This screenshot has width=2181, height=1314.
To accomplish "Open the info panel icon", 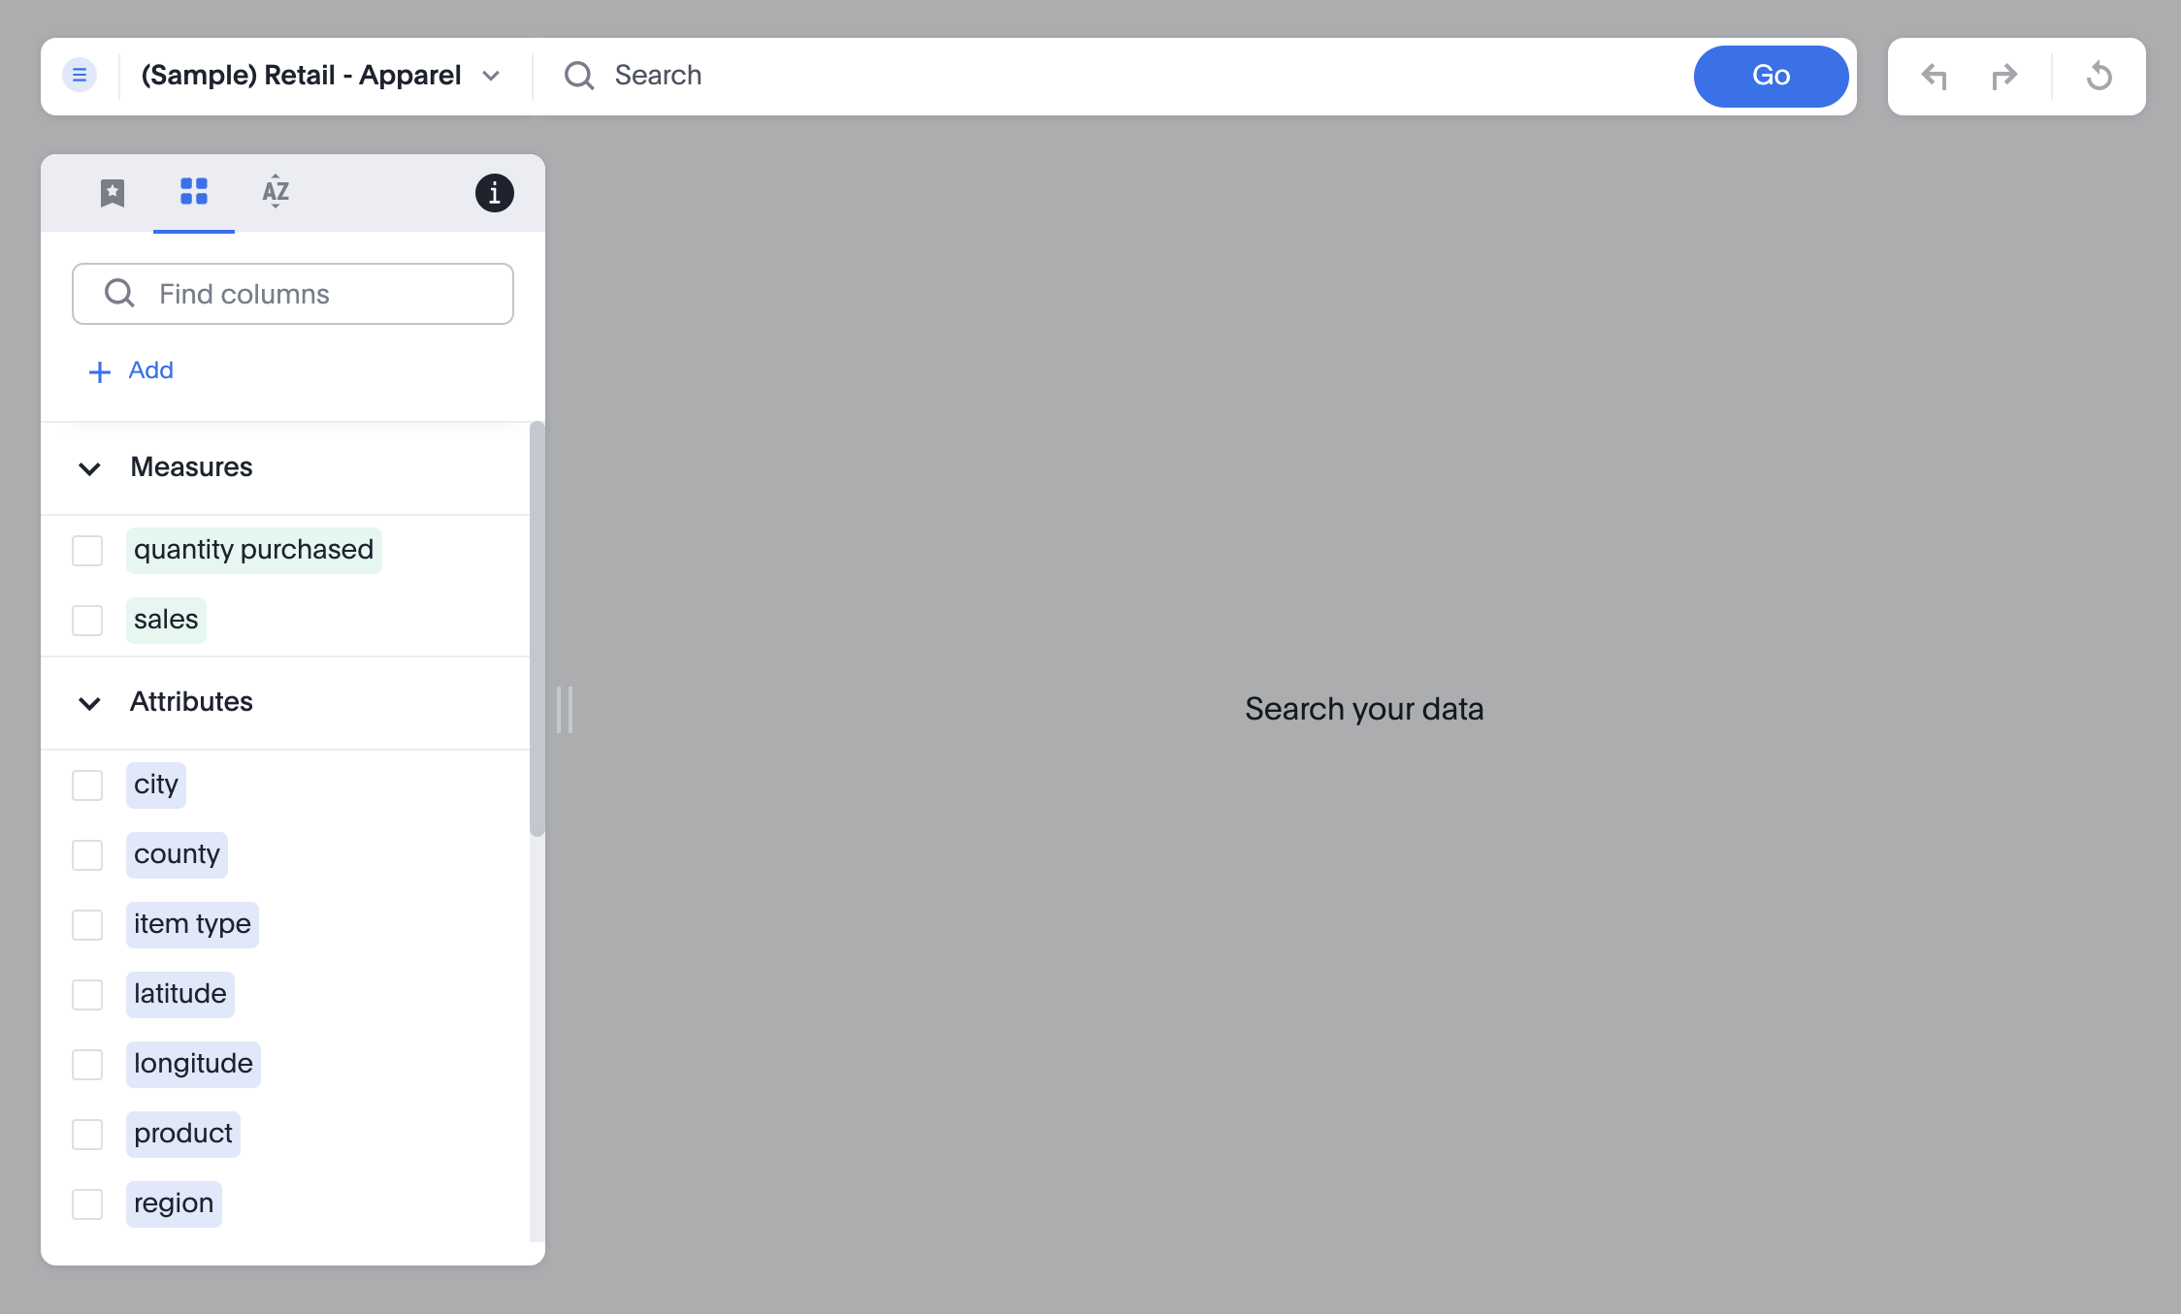I will tap(494, 193).
